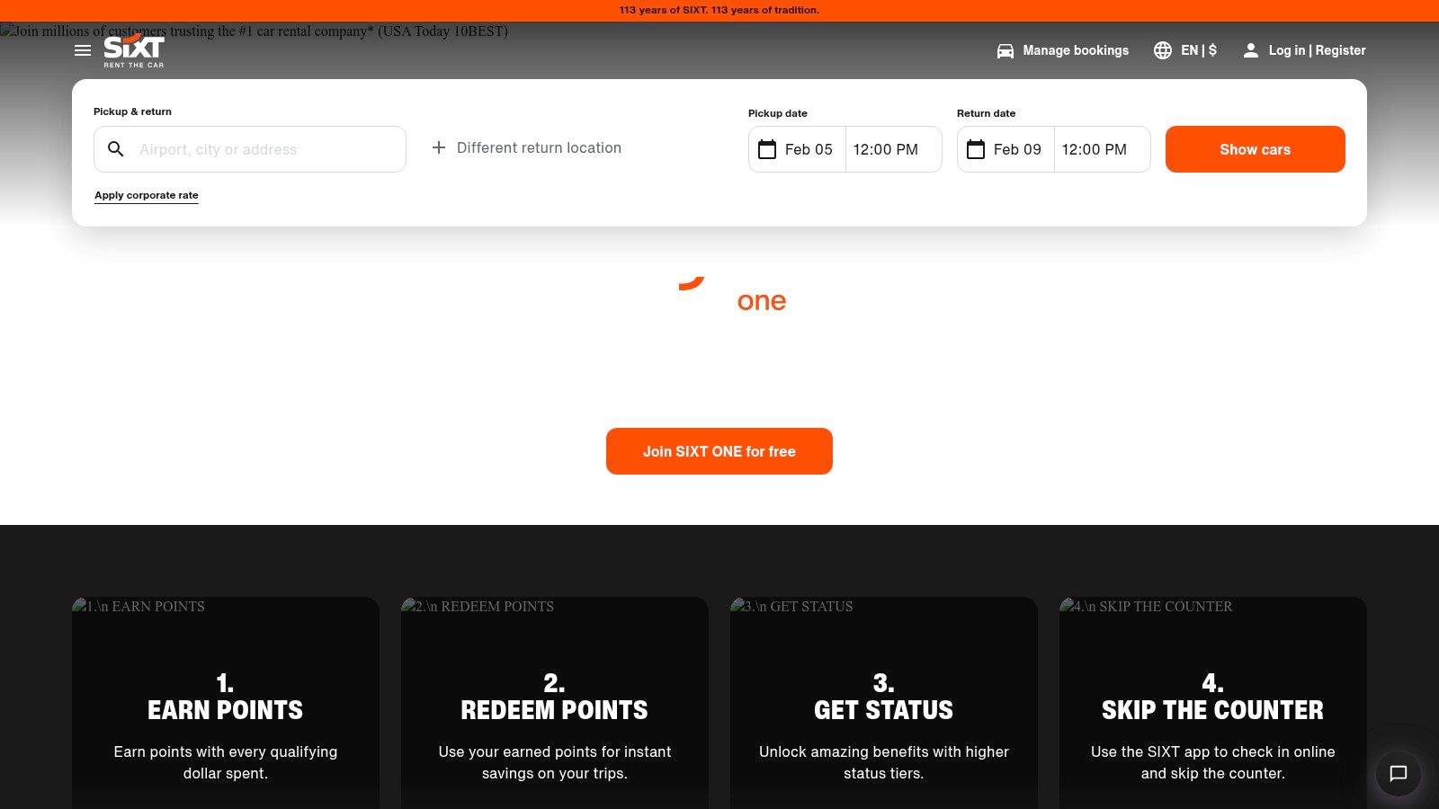1439x809 pixels.
Task: Open the pickup date calendar icon
Action: coord(767,149)
